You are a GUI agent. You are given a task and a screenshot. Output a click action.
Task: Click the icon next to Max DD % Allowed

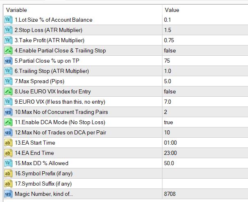(x=8, y=163)
